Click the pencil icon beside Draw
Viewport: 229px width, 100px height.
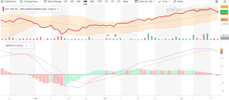click(x=175, y=2)
